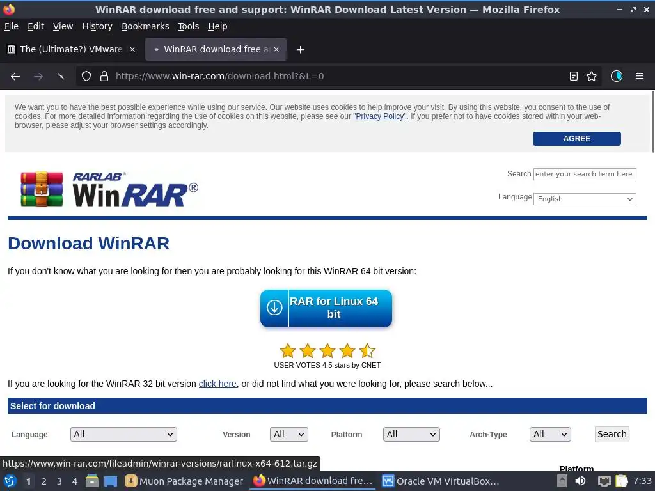Open the tracking protection shield icon
The image size is (655, 491).
coord(86,76)
